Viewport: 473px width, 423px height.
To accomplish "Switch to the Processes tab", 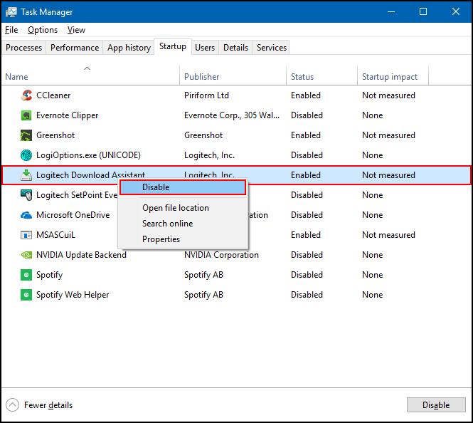I will (x=24, y=48).
